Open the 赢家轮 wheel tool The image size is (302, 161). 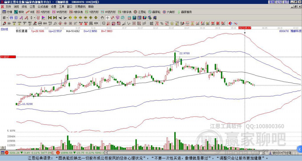pyautogui.click(x=154, y=12)
